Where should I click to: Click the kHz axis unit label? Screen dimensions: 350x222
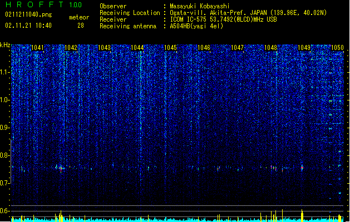coord(5,45)
